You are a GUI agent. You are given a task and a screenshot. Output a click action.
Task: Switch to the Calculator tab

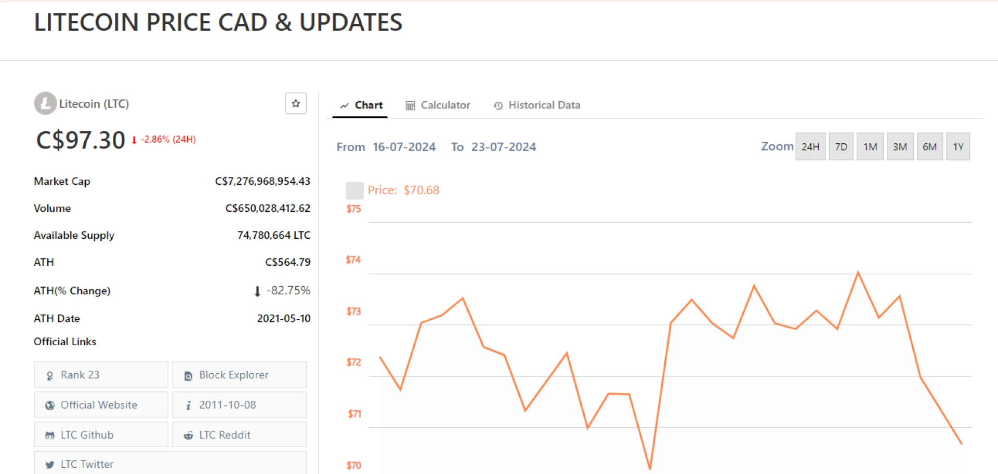(438, 105)
